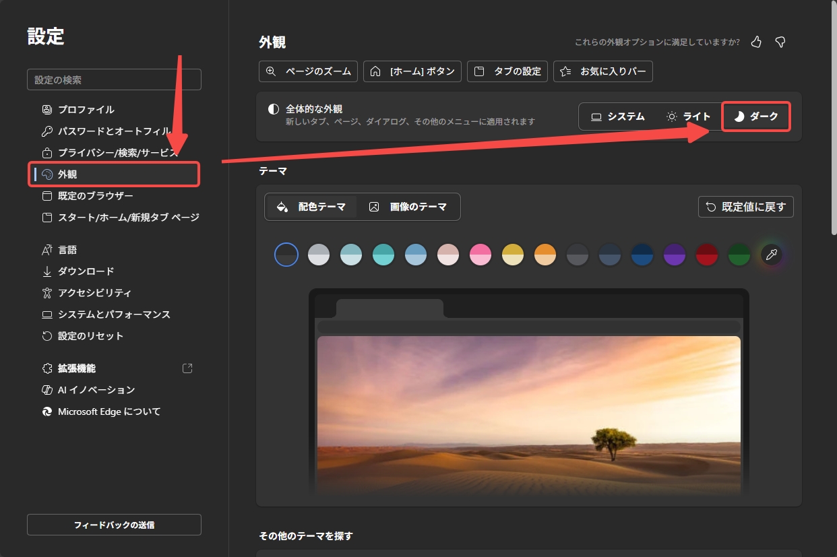This screenshot has height=557, width=837.
Task: Click the download arrow icon
Action: coord(47,271)
